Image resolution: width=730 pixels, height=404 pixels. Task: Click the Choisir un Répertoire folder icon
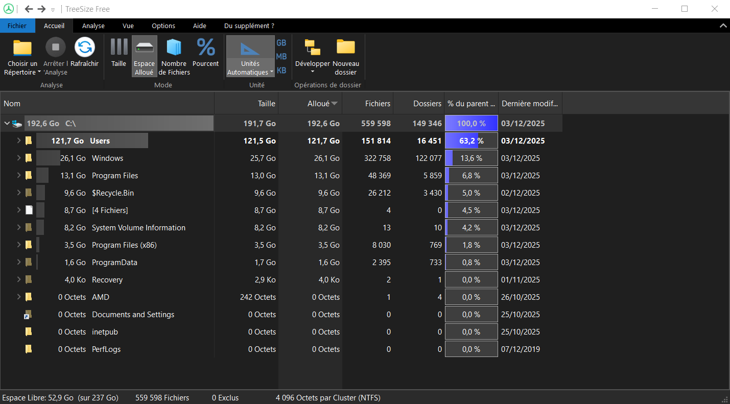pos(22,47)
